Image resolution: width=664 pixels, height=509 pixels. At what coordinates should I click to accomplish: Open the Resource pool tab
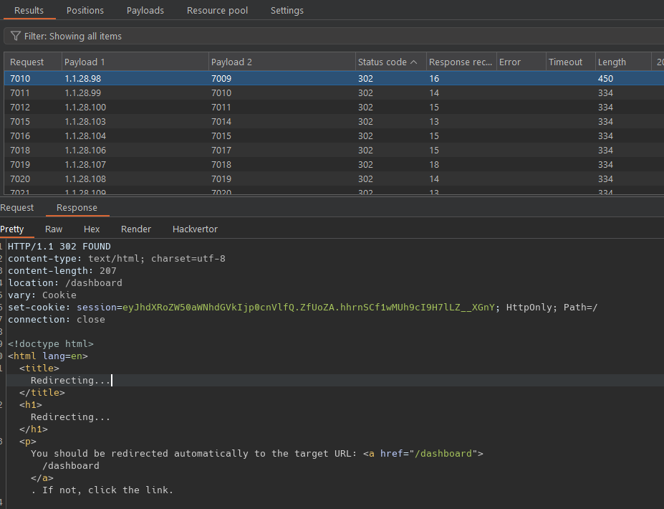coord(217,10)
